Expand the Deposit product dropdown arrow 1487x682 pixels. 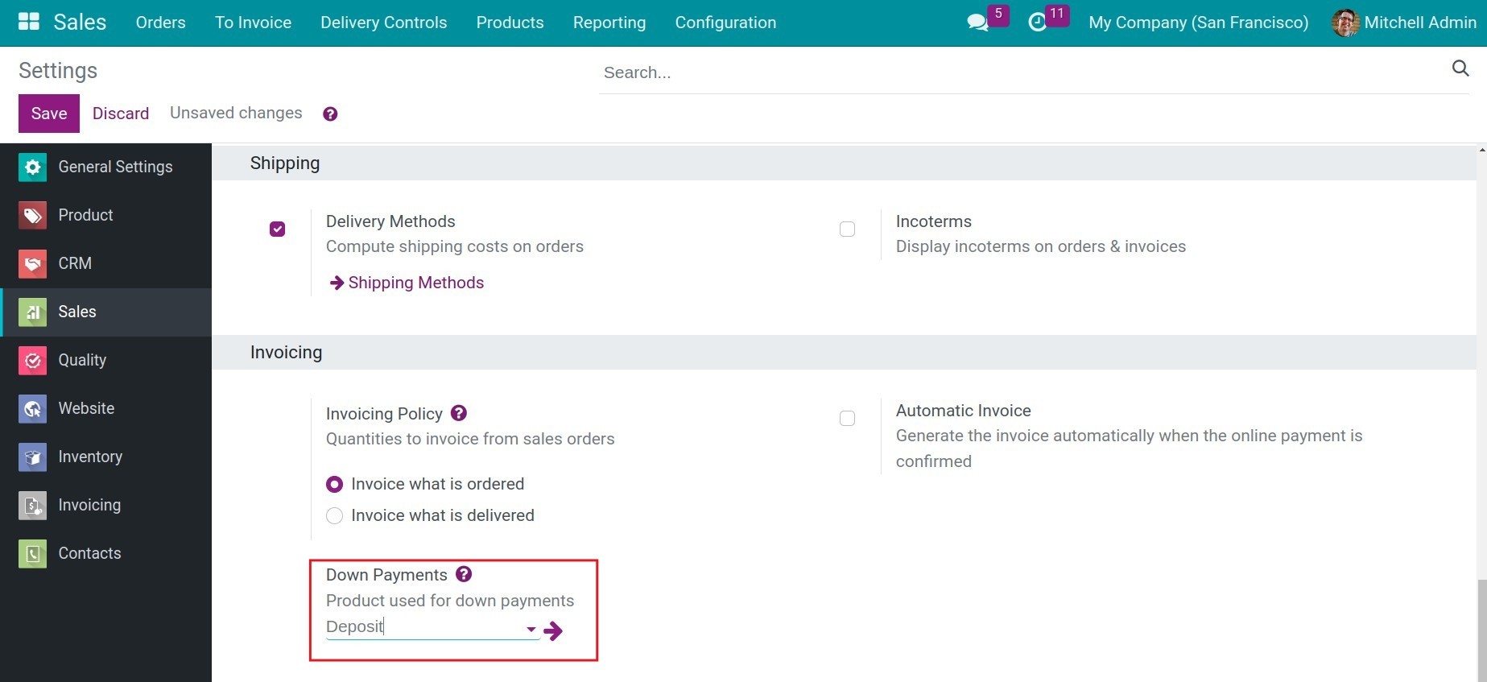(531, 629)
